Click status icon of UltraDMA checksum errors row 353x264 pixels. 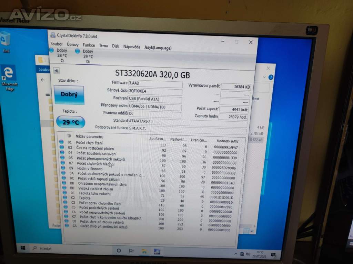tap(67, 216)
